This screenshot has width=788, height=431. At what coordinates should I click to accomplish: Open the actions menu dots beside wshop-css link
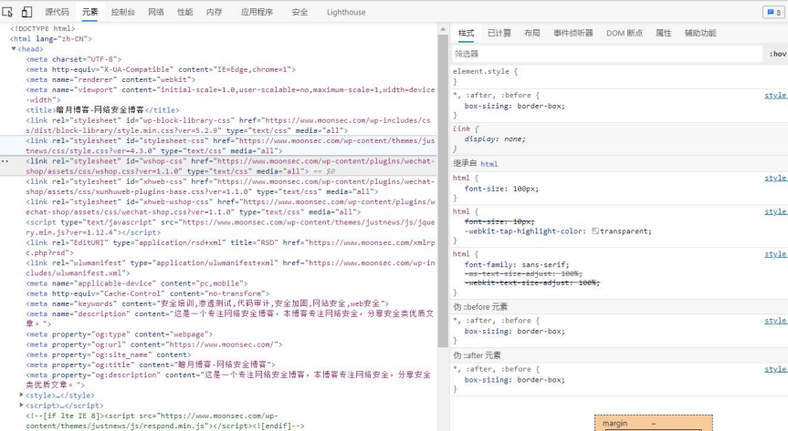(x=5, y=161)
